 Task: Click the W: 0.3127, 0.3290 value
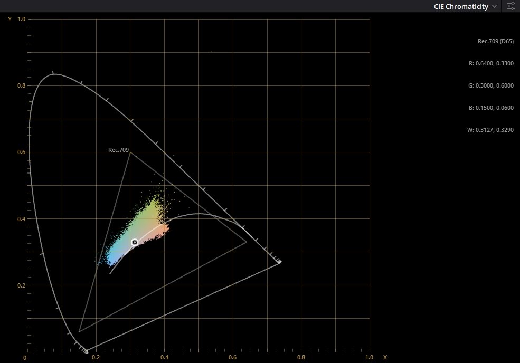[x=490, y=130]
